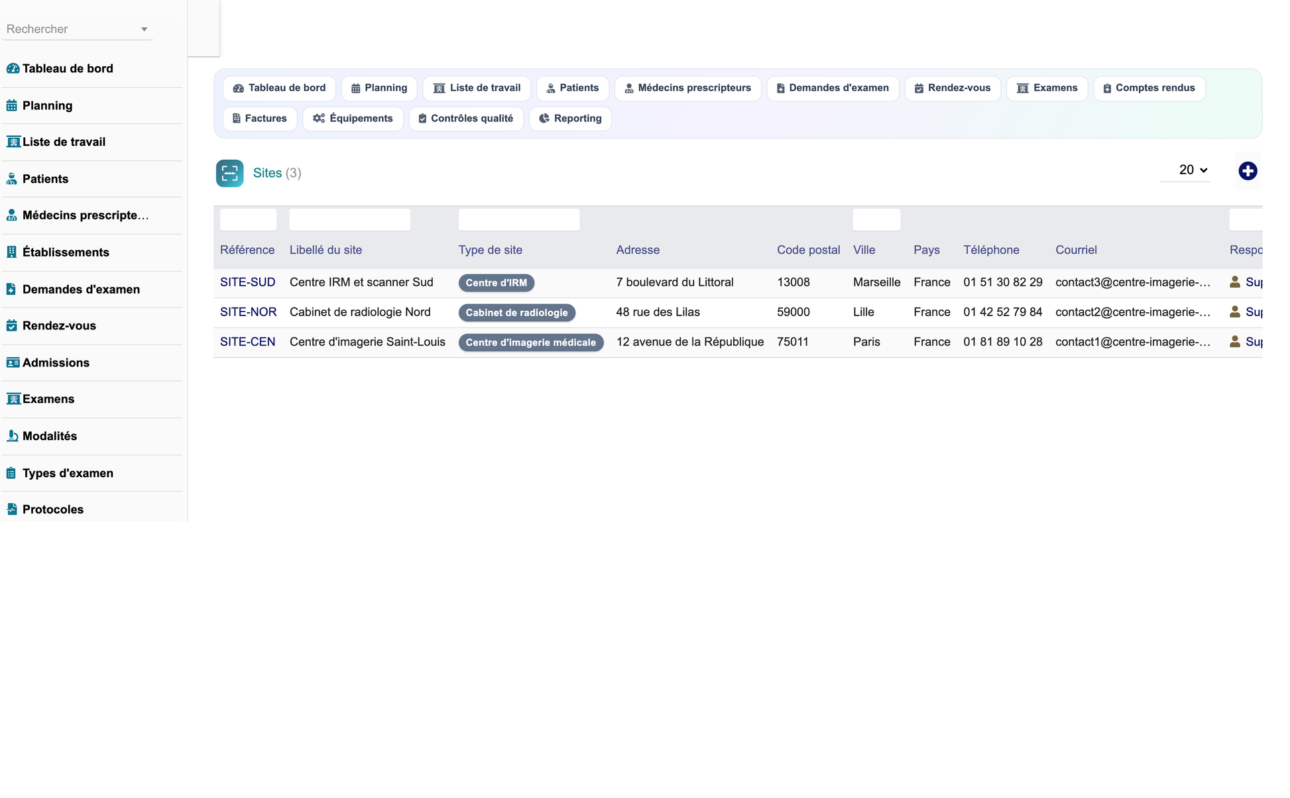The width and height of the screenshot is (1290, 798).
Task: Click the Demandes d'examen sidebar icon
Action: click(x=12, y=289)
